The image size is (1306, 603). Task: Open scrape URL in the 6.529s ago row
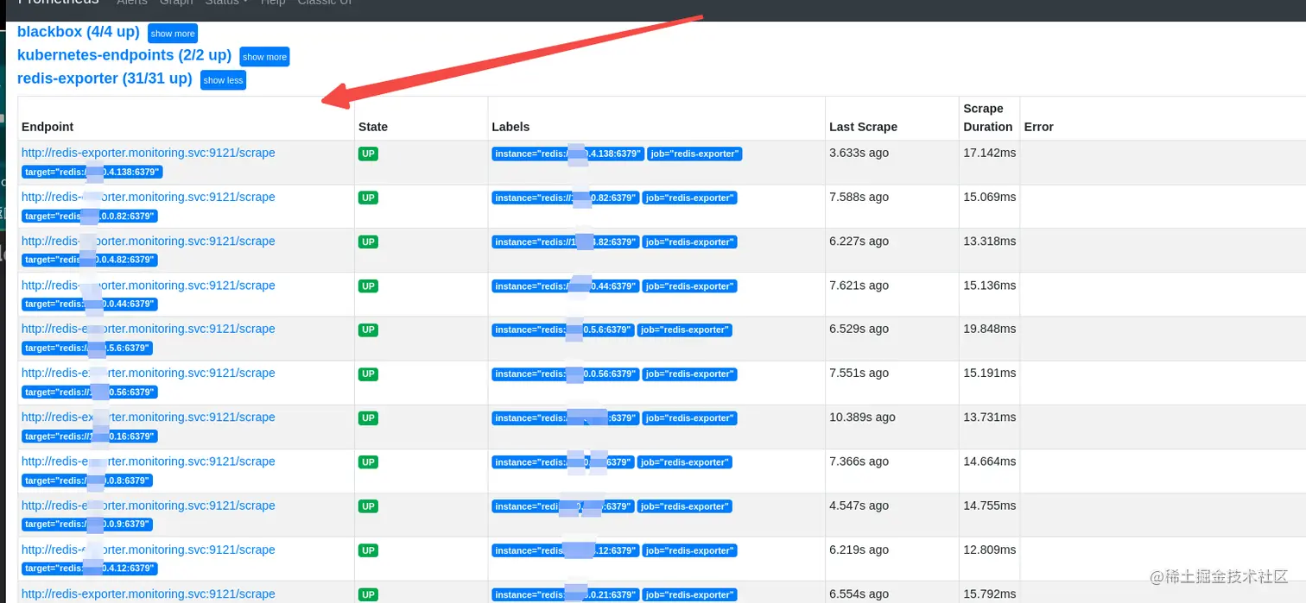point(149,329)
